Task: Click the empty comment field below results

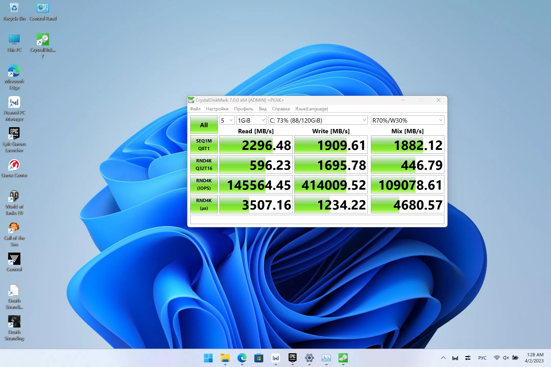Action: [x=317, y=220]
